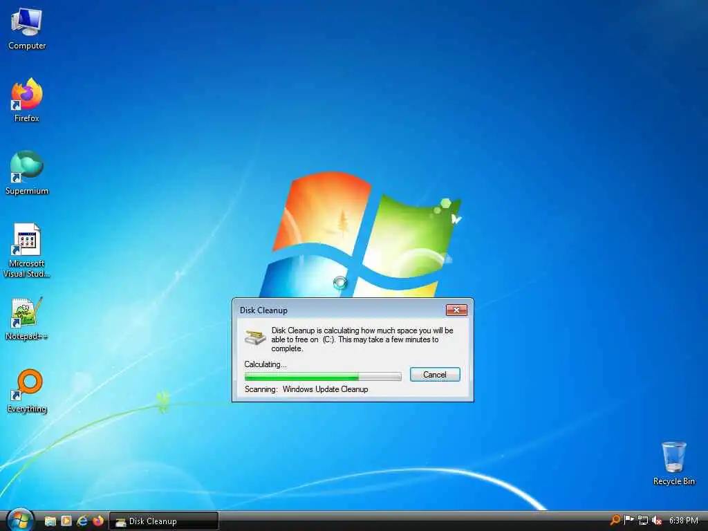Select the Everything search shortcut
708x531 pixels.
27,391
